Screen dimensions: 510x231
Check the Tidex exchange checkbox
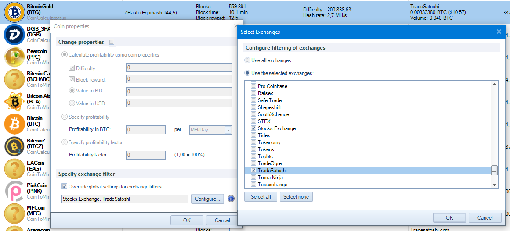pyautogui.click(x=253, y=135)
